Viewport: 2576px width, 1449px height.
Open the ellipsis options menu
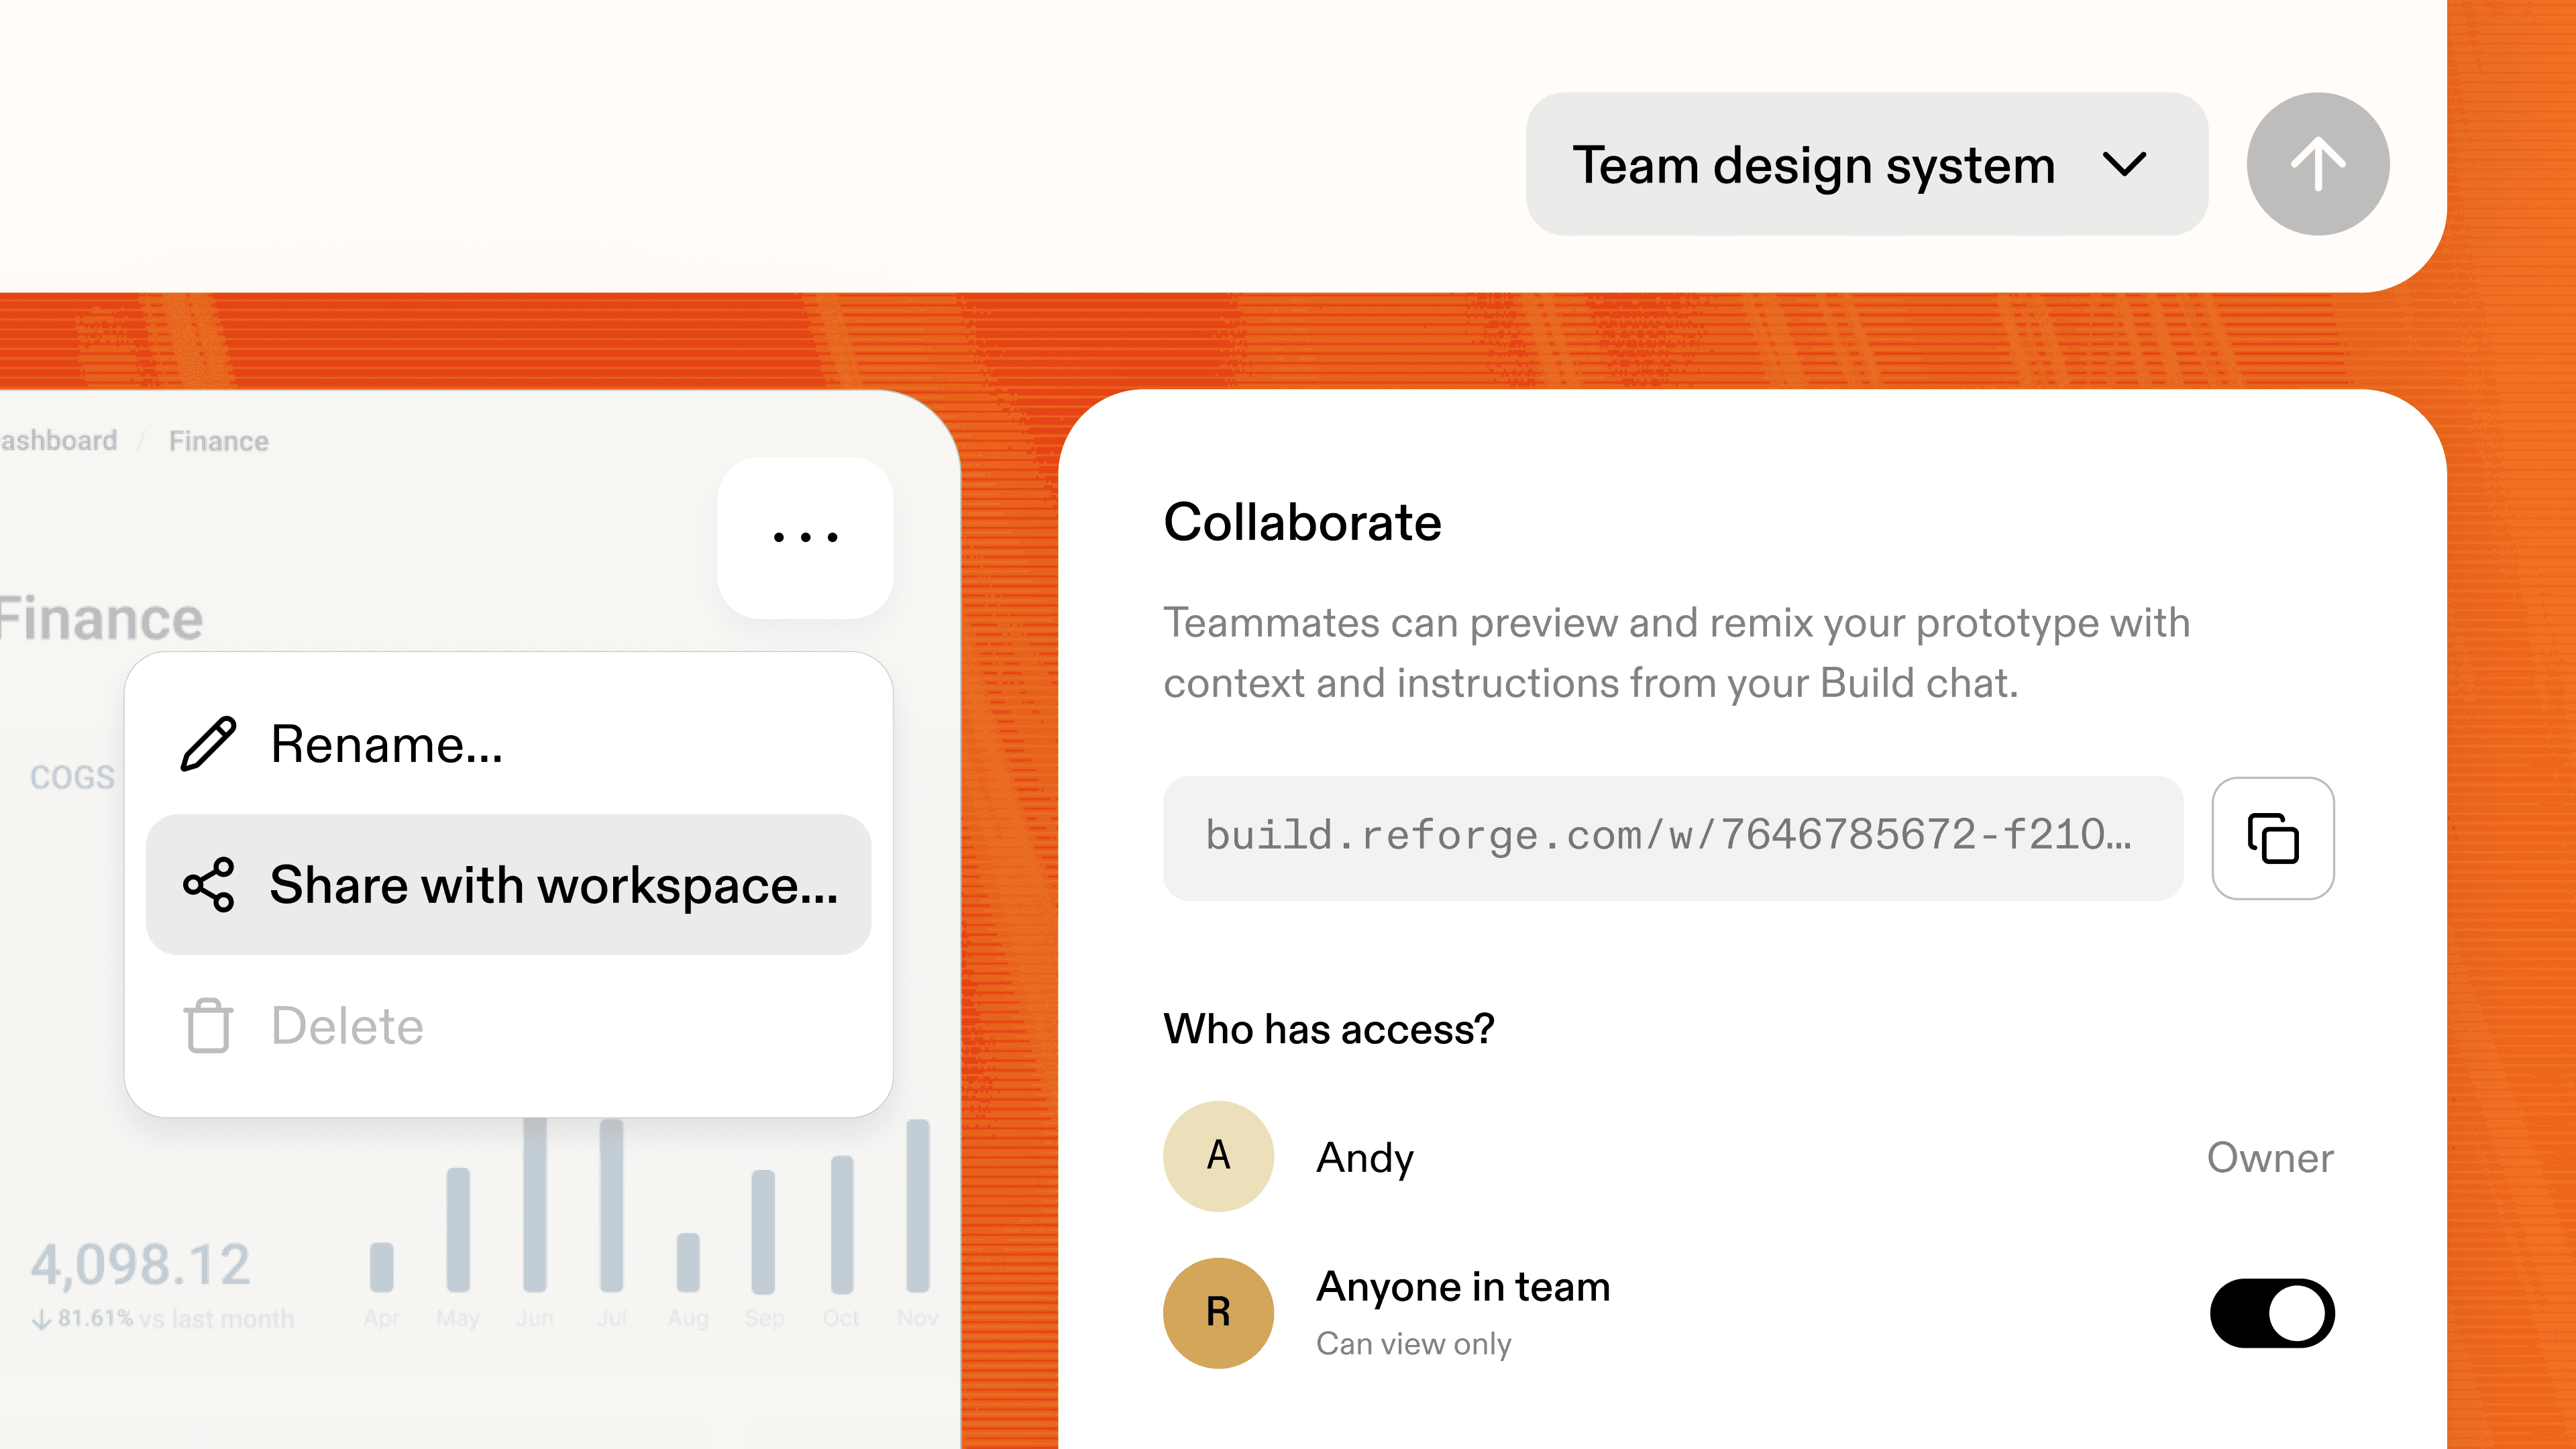(805, 537)
